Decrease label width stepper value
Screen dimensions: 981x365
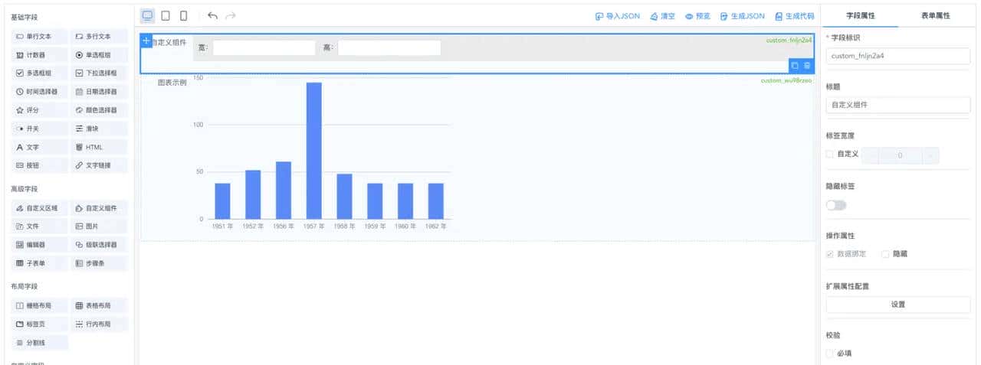pyautogui.click(x=871, y=155)
